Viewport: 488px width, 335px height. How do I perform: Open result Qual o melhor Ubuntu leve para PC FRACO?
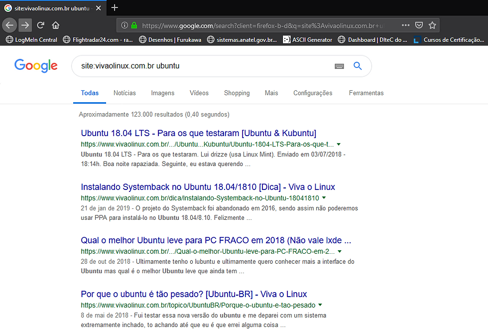(x=216, y=240)
